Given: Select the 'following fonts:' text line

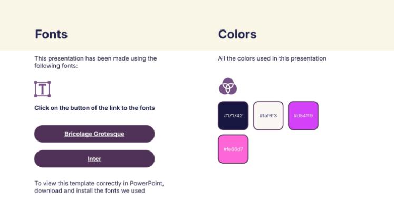Looking at the screenshot, I should tap(56, 66).
